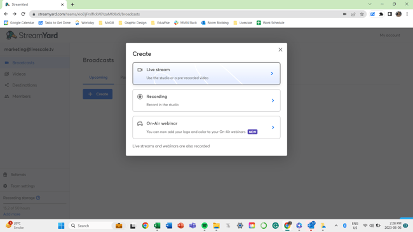Open the browser extensions puzzle icon
This screenshot has height=232, width=413.
pos(381,14)
